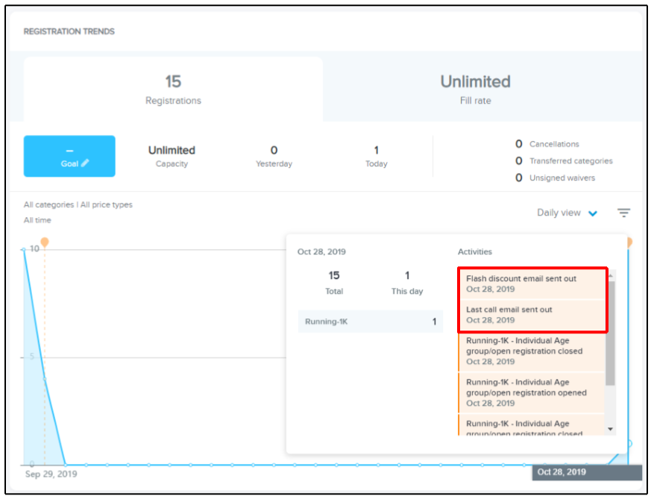Click the 'Transferred categories' label
This screenshot has height=499, width=654.
[x=571, y=161]
